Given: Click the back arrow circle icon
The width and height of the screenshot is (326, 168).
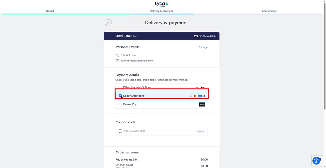Looking at the screenshot, I should tap(108, 23).
